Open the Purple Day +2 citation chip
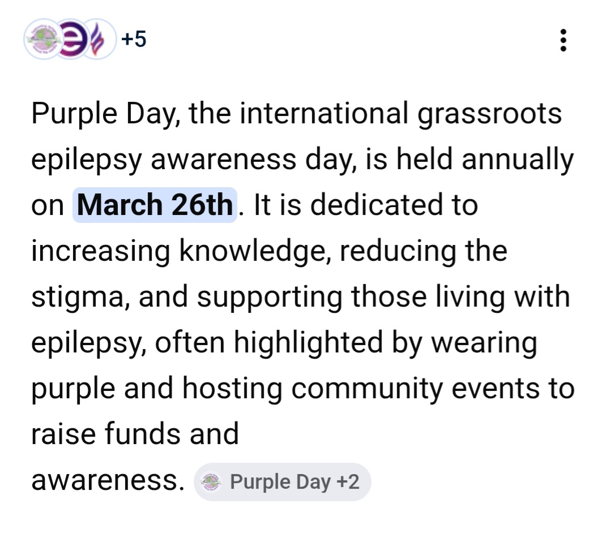 point(282,482)
